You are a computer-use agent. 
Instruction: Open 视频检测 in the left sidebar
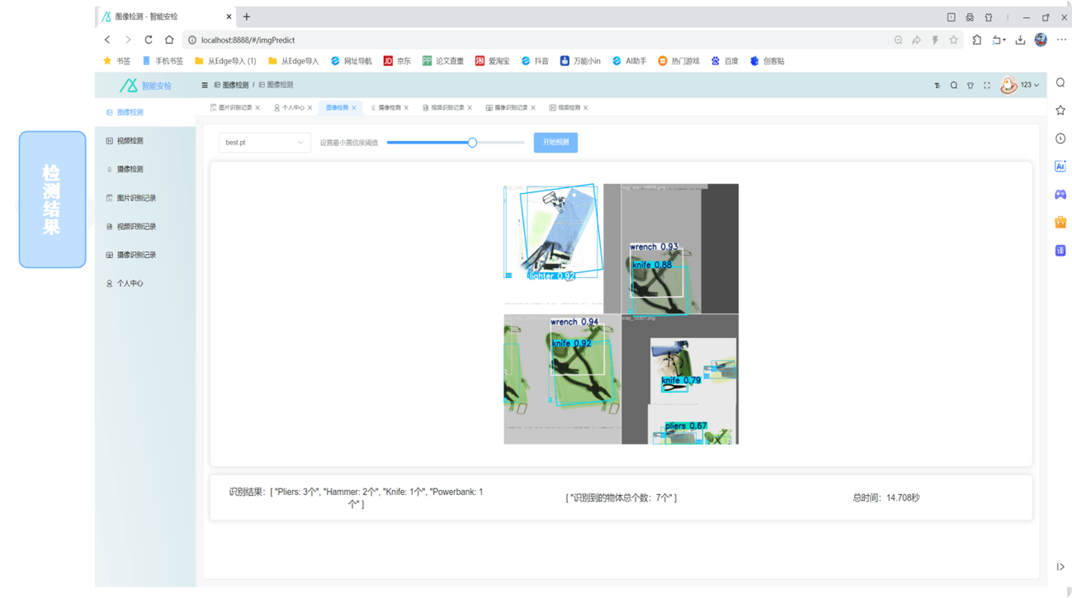pyautogui.click(x=130, y=141)
